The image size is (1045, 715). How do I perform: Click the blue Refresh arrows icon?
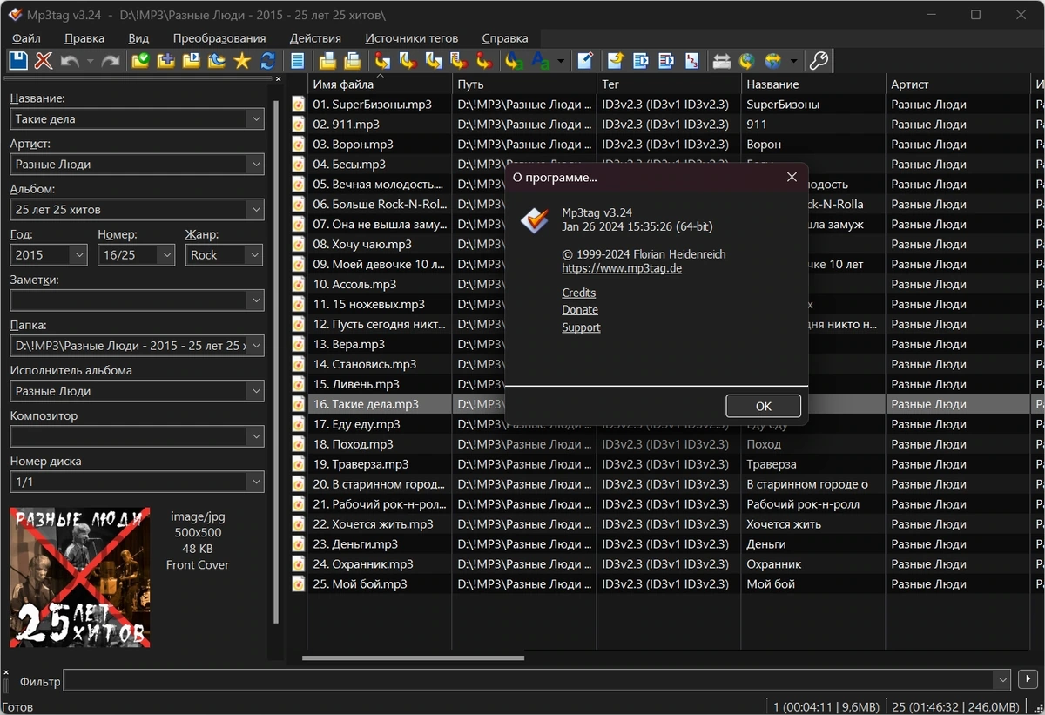pyautogui.click(x=267, y=61)
